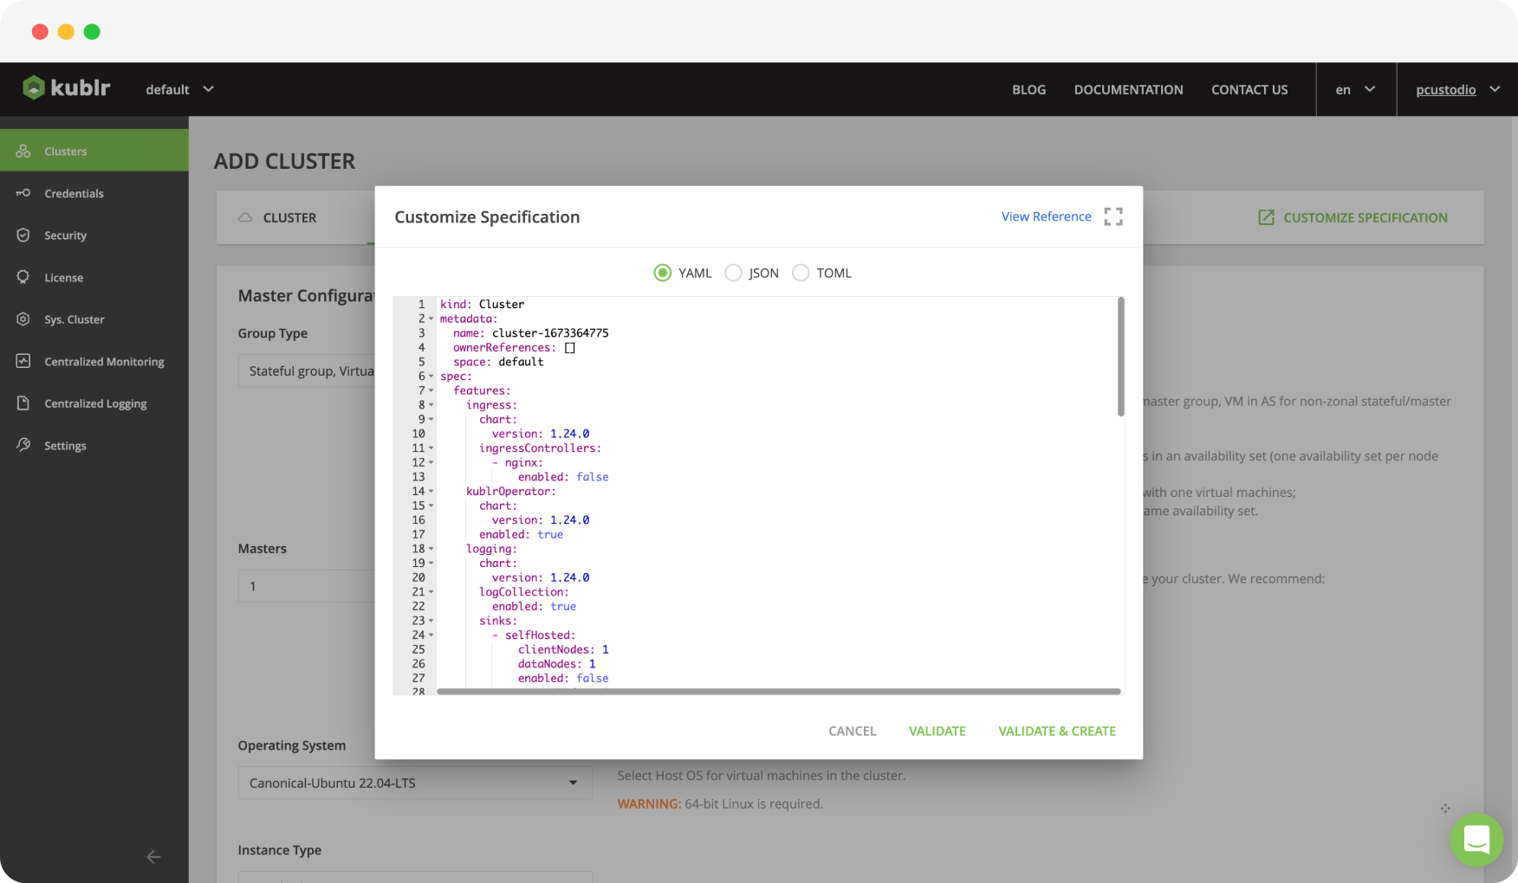Click 'clientNodes: 1' on line 25
Image resolution: width=1518 pixels, height=883 pixels.
pyautogui.click(x=563, y=650)
